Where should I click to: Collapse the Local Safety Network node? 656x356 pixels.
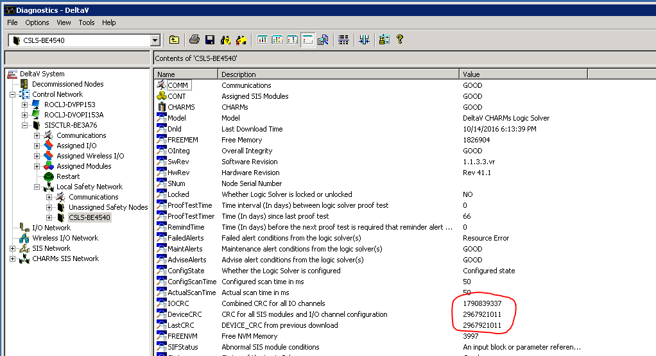tap(37, 187)
